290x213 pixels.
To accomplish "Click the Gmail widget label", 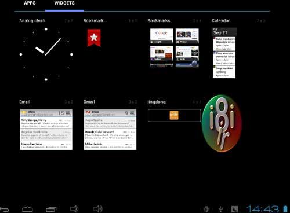I will click(x=89, y=102).
